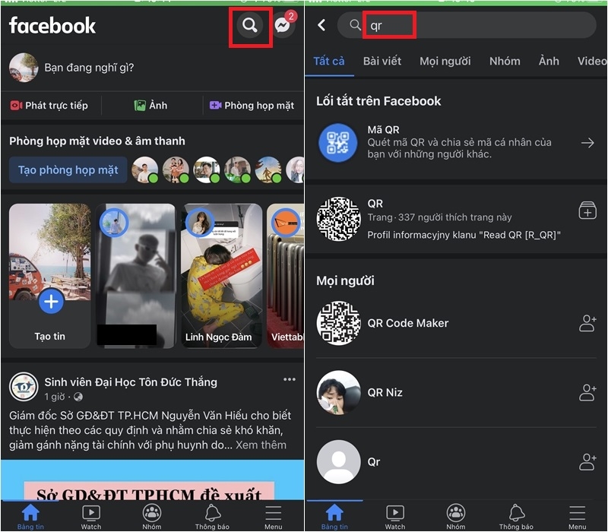Image resolution: width=608 pixels, height=532 pixels.
Task: Open Watch tab in right screen's bottom bar
Action: (x=395, y=517)
